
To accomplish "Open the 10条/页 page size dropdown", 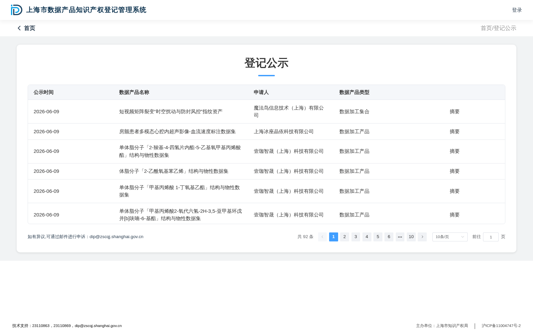I will [x=450, y=237].
